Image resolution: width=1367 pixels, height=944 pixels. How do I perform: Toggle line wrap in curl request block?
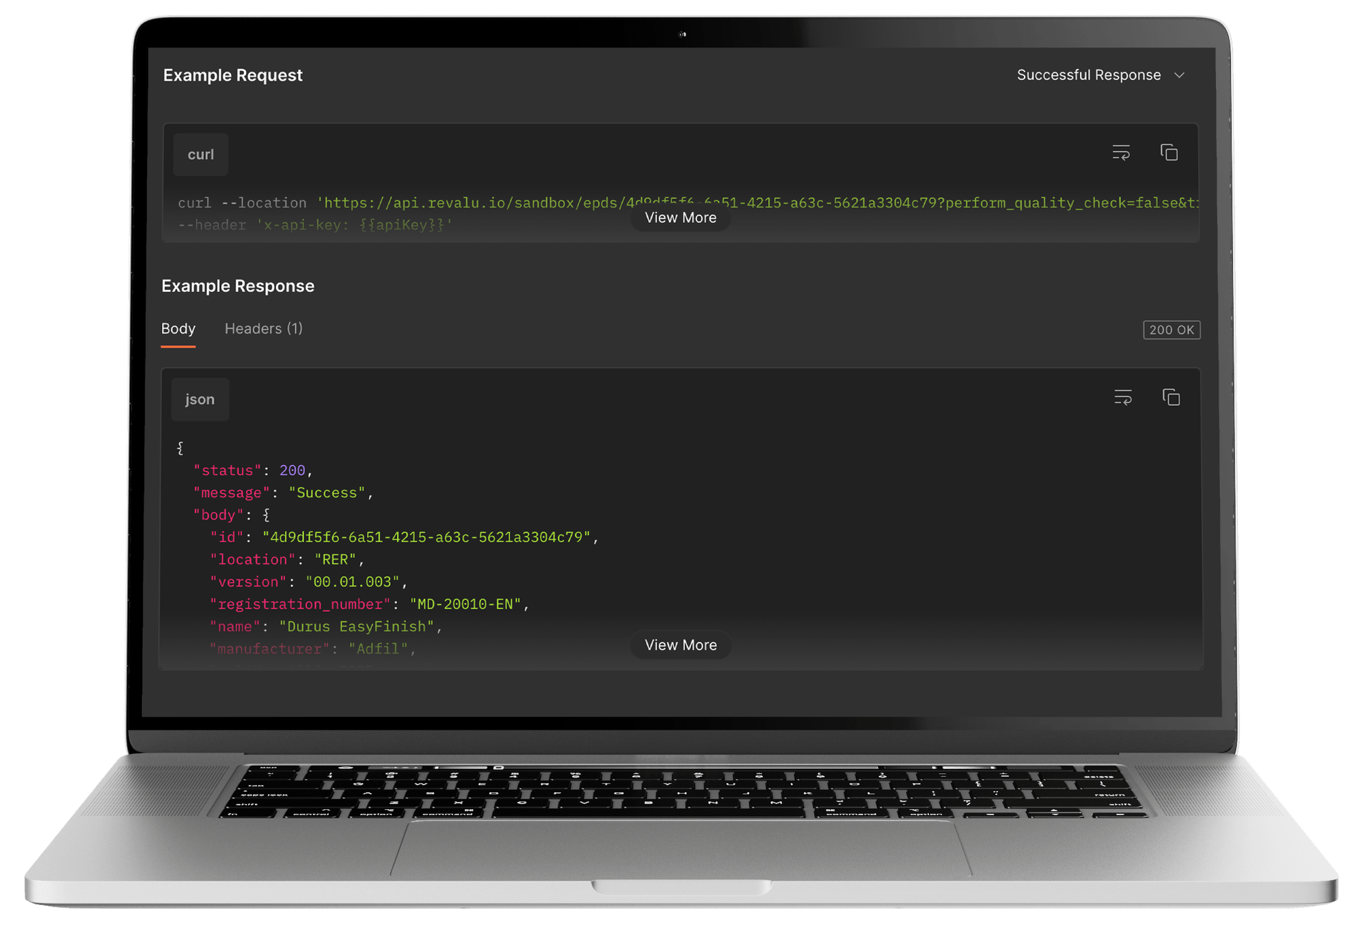tap(1121, 152)
